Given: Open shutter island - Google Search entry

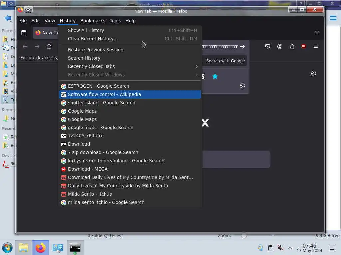Looking at the screenshot, I should [x=130, y=103].
